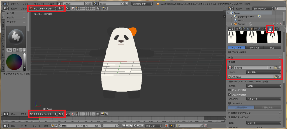Image resolution: width=287 pixels, height=129 pixels.
Task: Open the ウィンドウ menu
Action: 39,4
